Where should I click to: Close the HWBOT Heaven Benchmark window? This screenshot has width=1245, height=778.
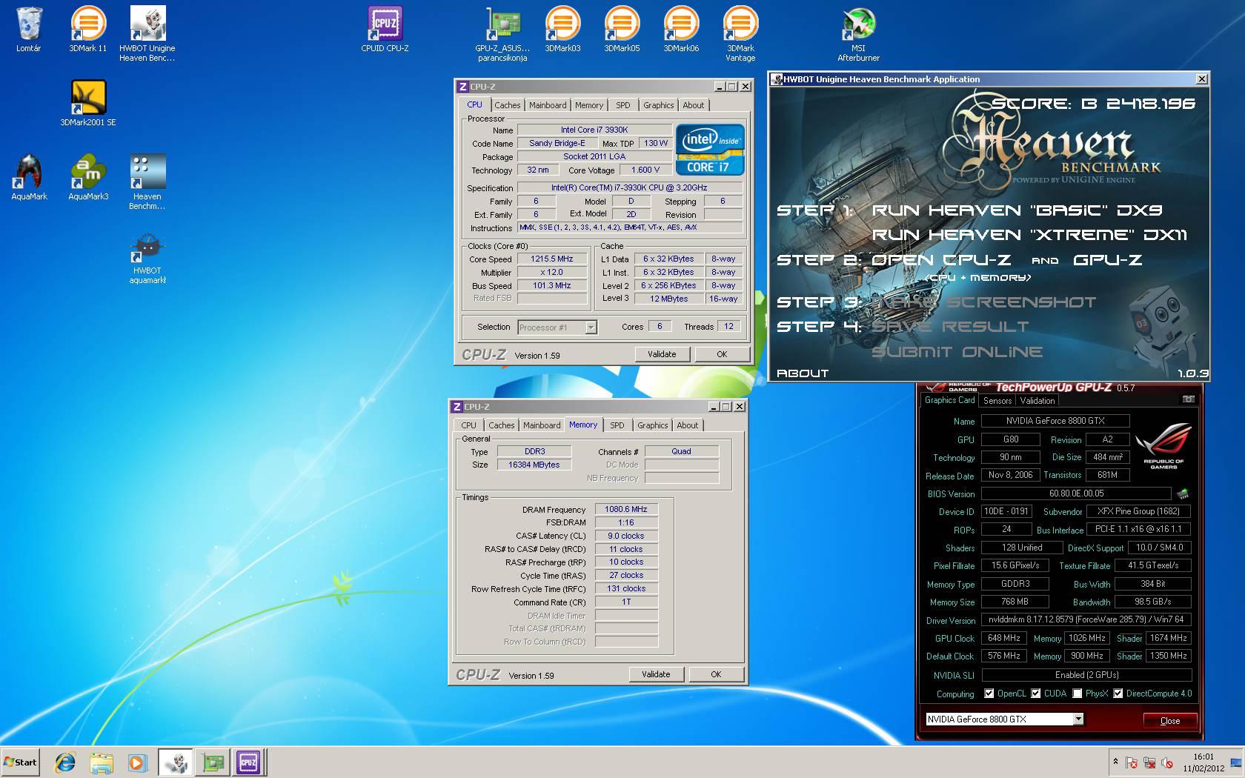tap(1201, 79)
